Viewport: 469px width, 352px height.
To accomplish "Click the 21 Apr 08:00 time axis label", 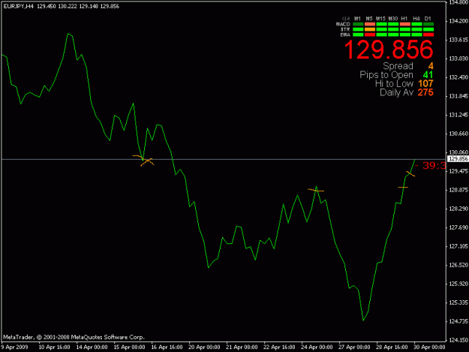I will [242, 347].
